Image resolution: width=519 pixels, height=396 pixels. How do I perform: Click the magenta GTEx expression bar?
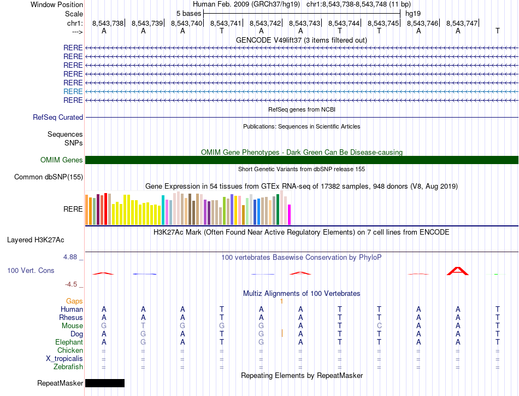click(290, 215)
